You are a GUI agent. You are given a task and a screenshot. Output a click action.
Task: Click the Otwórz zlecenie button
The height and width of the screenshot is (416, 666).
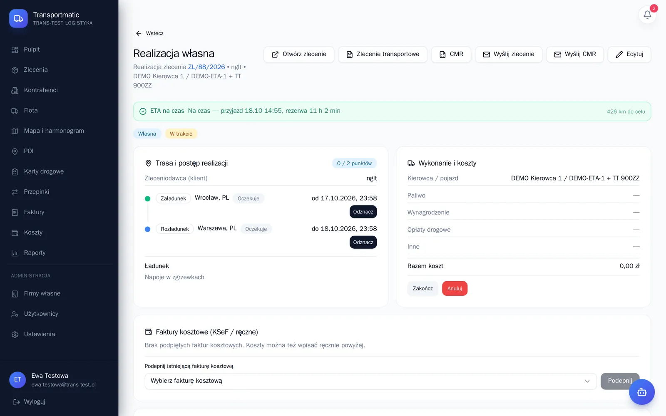(x=299, y=54)
